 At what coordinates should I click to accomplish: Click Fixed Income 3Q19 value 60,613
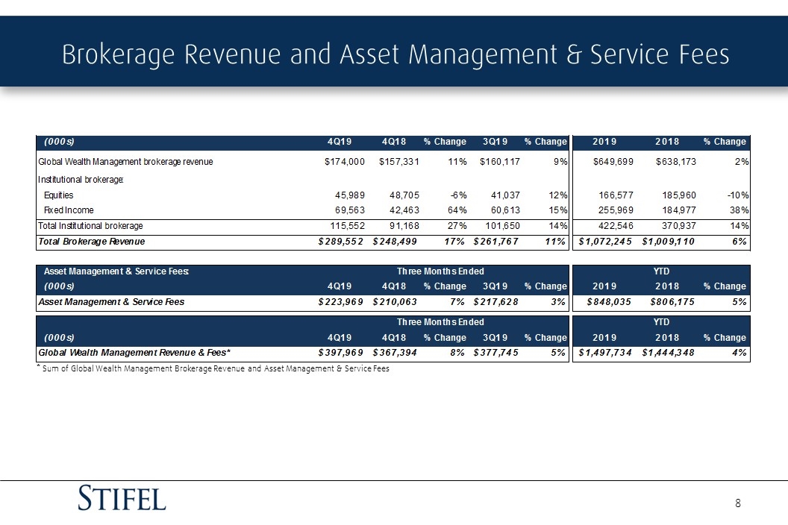(505, 210)
